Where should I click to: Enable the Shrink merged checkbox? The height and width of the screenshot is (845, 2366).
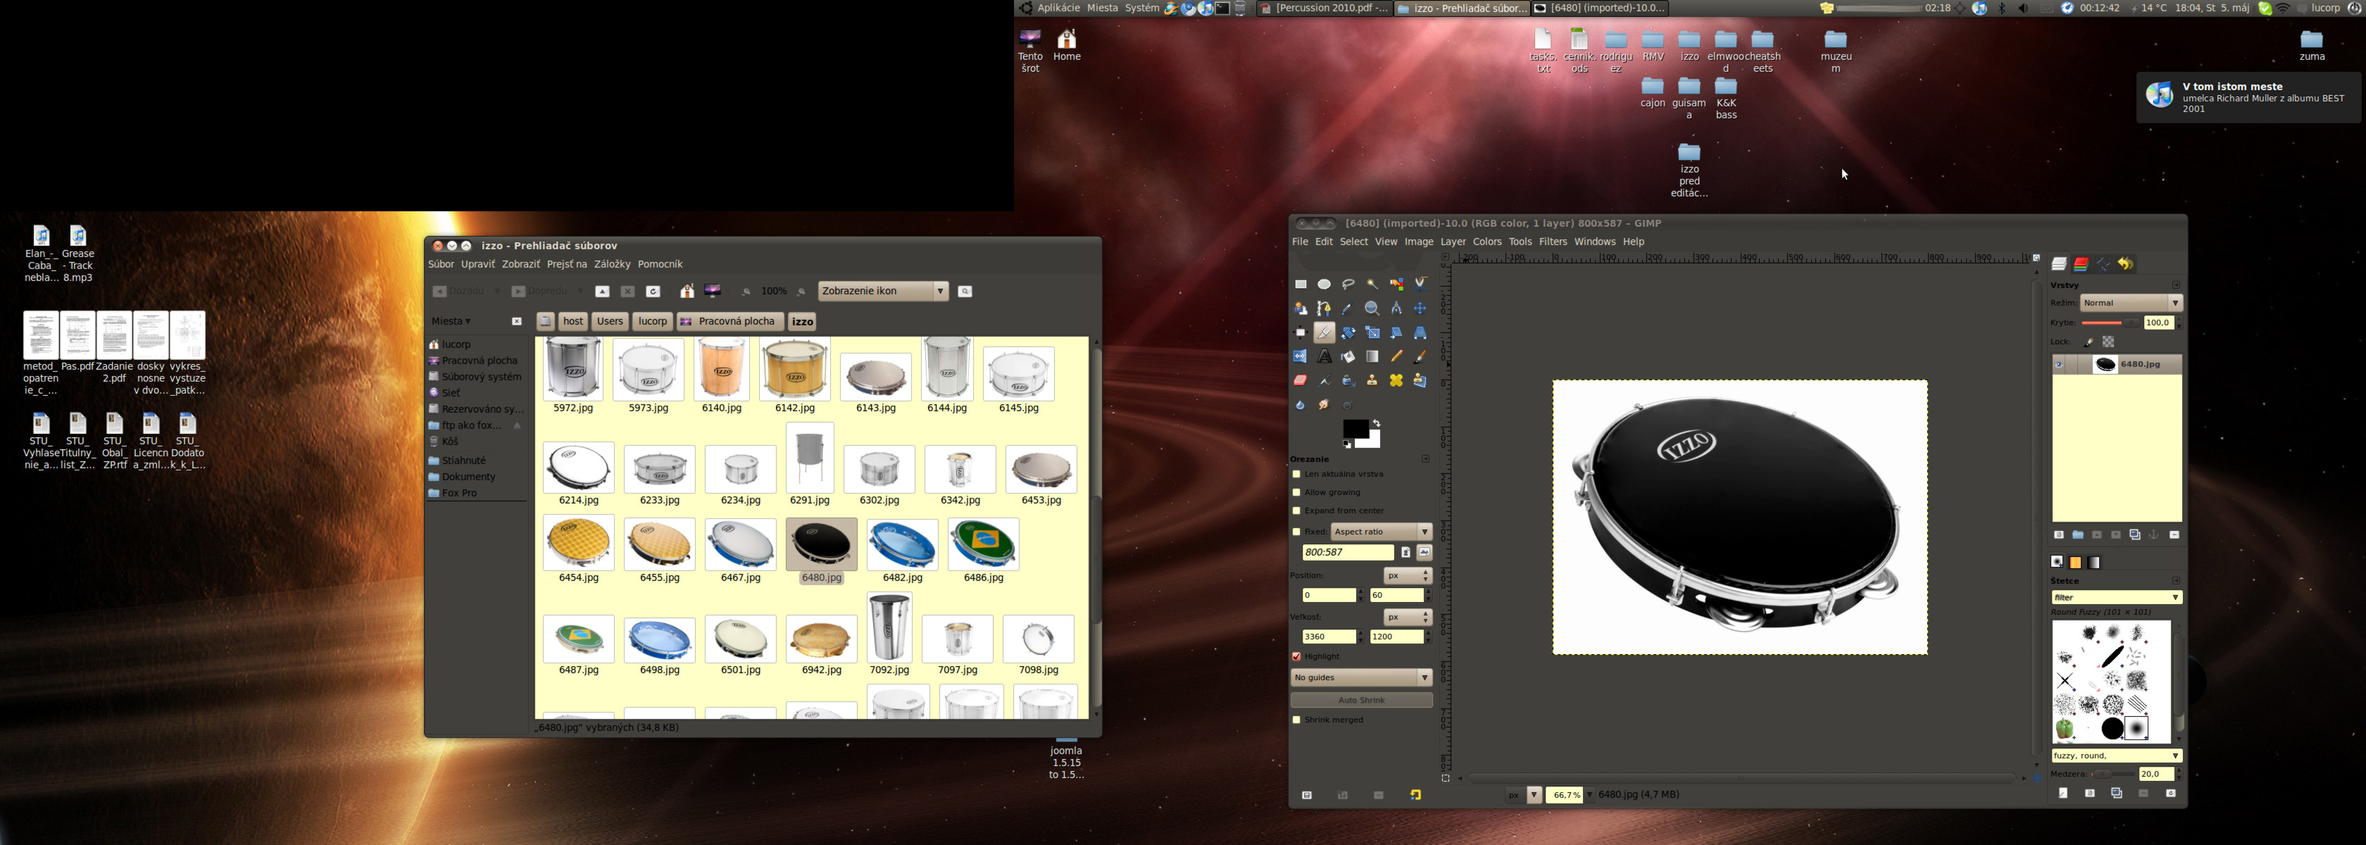(1296, 720)
